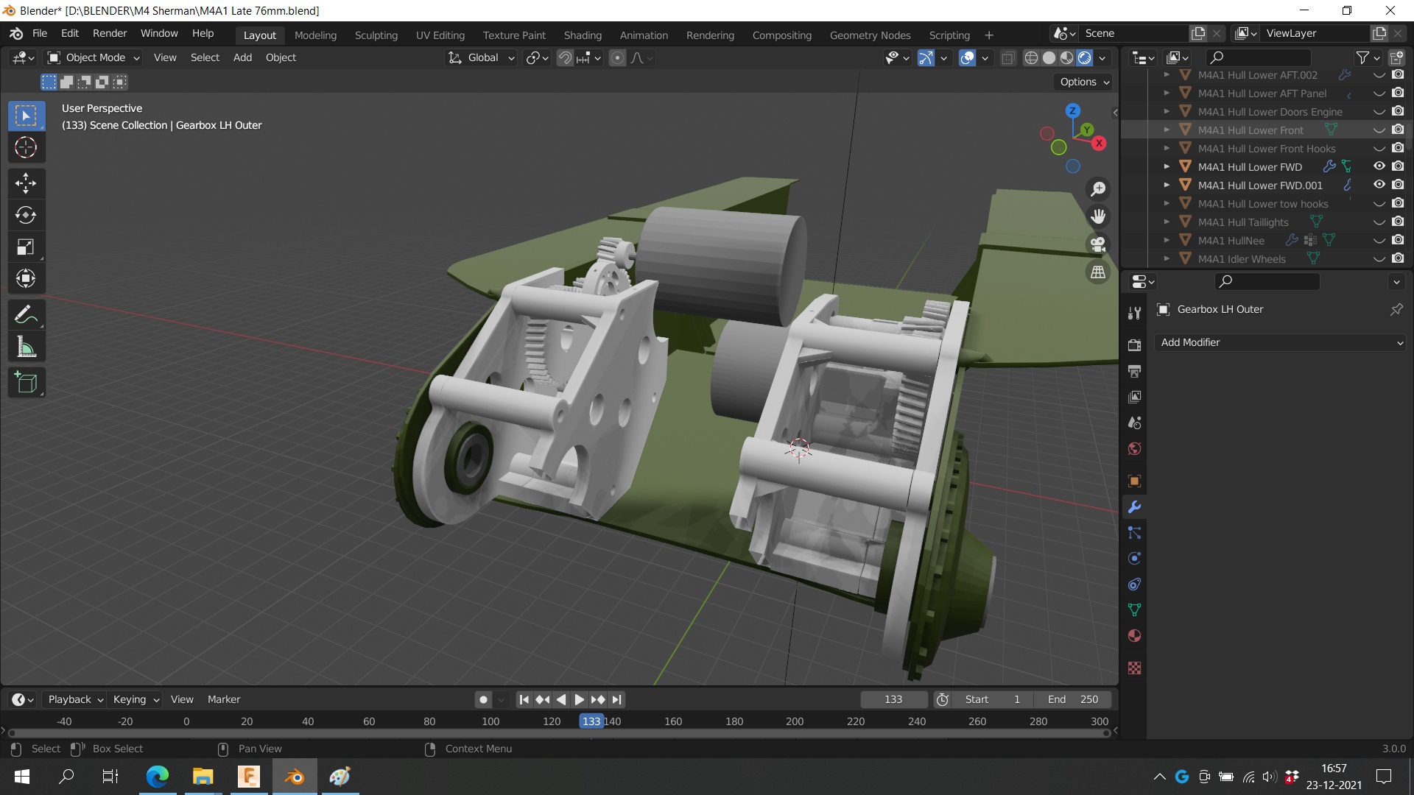This screenshot has width=1414, height=795.
Task: Select the Measure tool
Action: point(26,347)
